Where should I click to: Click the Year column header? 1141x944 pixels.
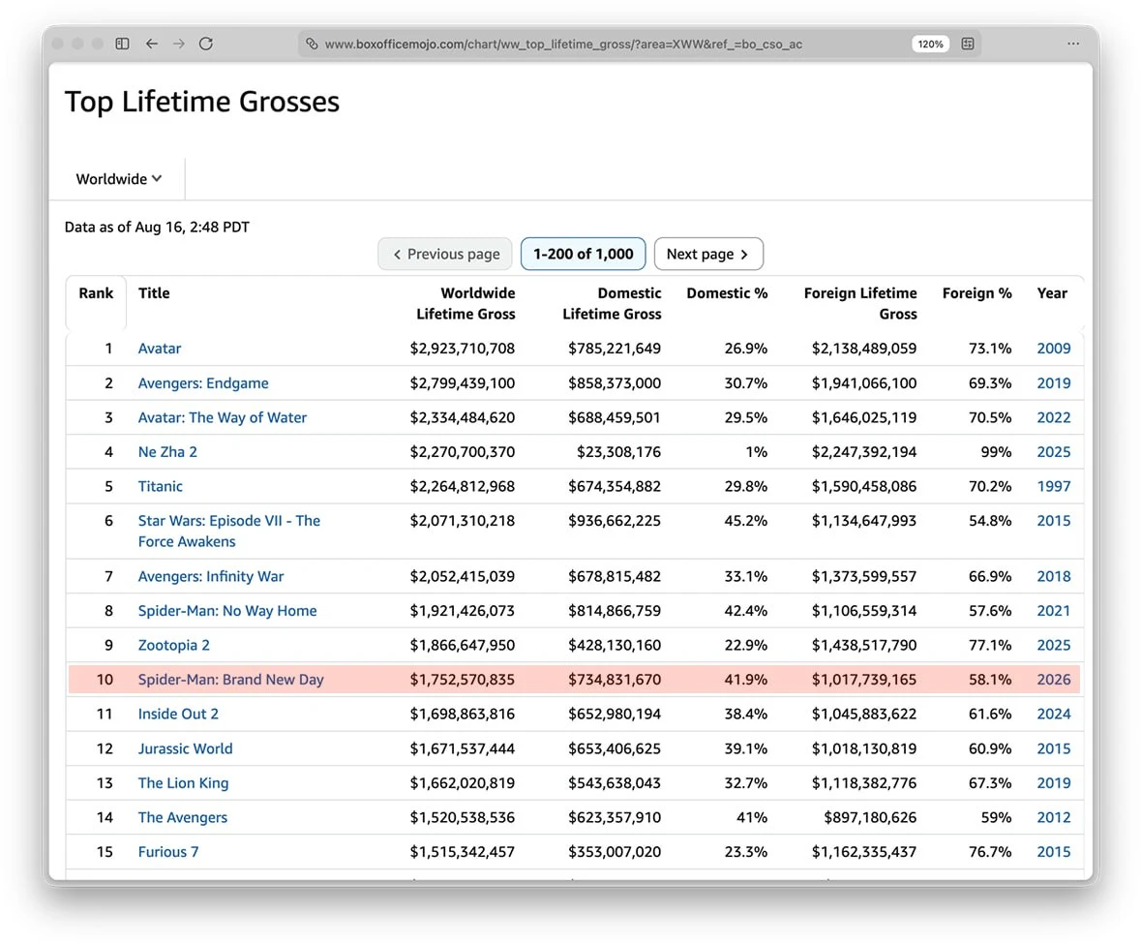point(1052,293)
